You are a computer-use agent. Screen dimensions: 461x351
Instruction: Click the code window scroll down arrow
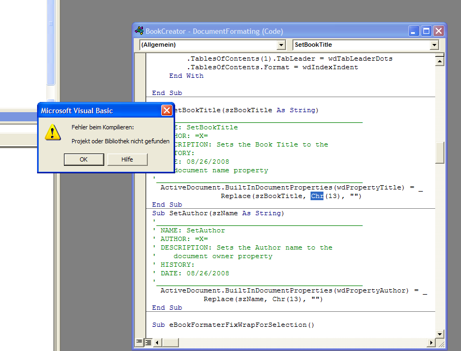click(x=440, y=334)
